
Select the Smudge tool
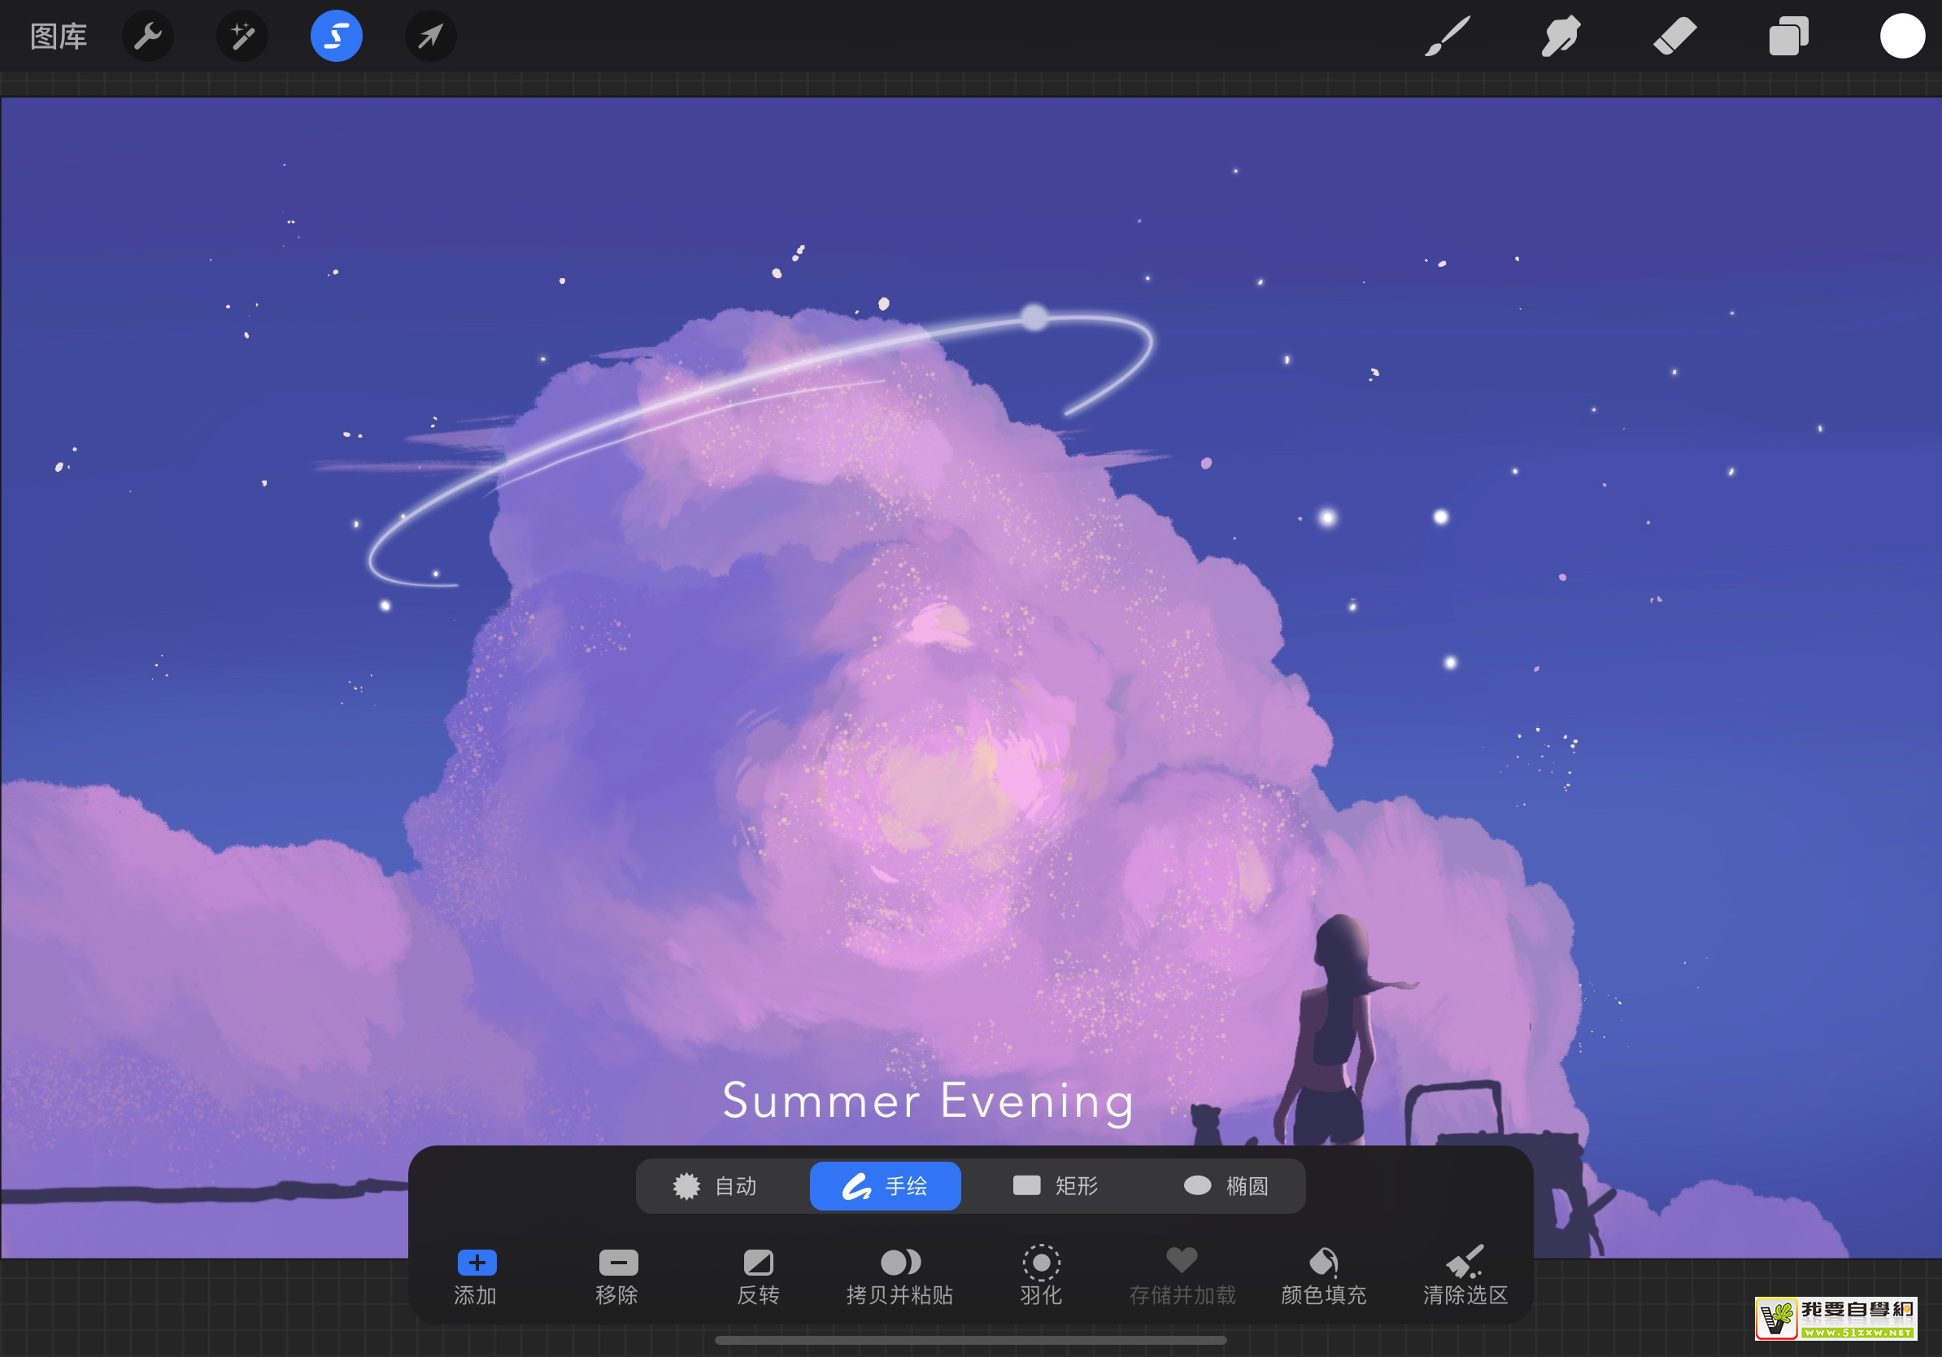point(1561,37)
